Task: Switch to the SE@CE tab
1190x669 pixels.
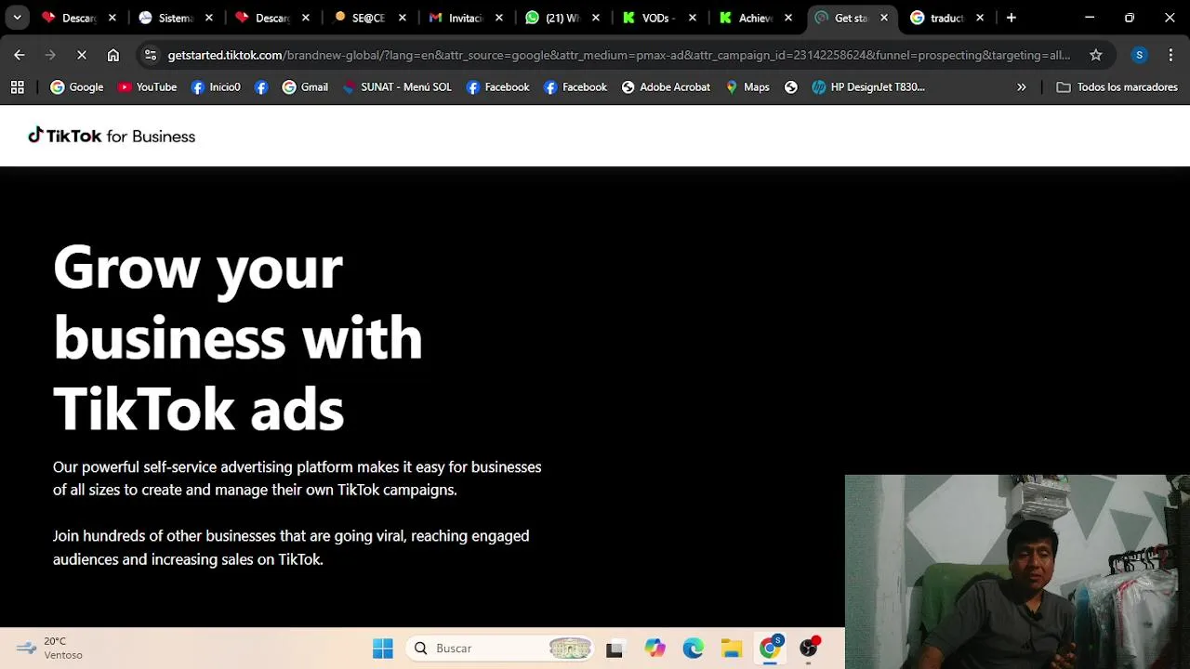Action: [x=369, y=18]
